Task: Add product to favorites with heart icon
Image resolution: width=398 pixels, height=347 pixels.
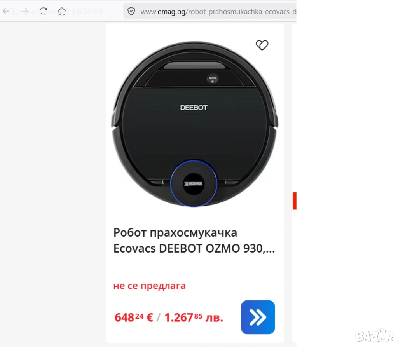Action: (262, 45)
